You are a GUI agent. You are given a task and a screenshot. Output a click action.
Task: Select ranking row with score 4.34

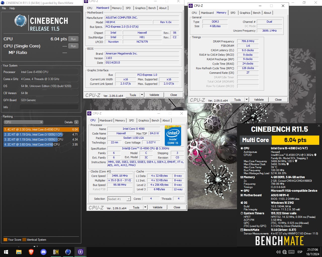(41, 140)
